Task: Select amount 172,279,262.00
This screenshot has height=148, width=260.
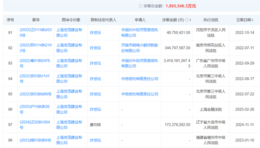Action: (178, 125)
